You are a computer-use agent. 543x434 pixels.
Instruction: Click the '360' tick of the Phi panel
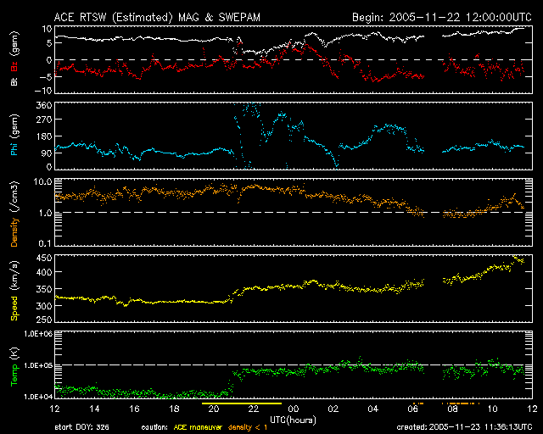(x=44, y=105)
